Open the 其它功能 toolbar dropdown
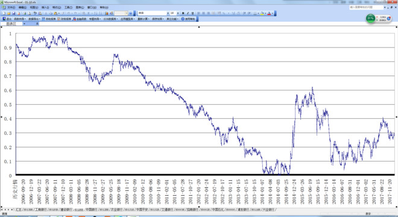The height and width of the screenshot is (217, 398). click(172, 19)
